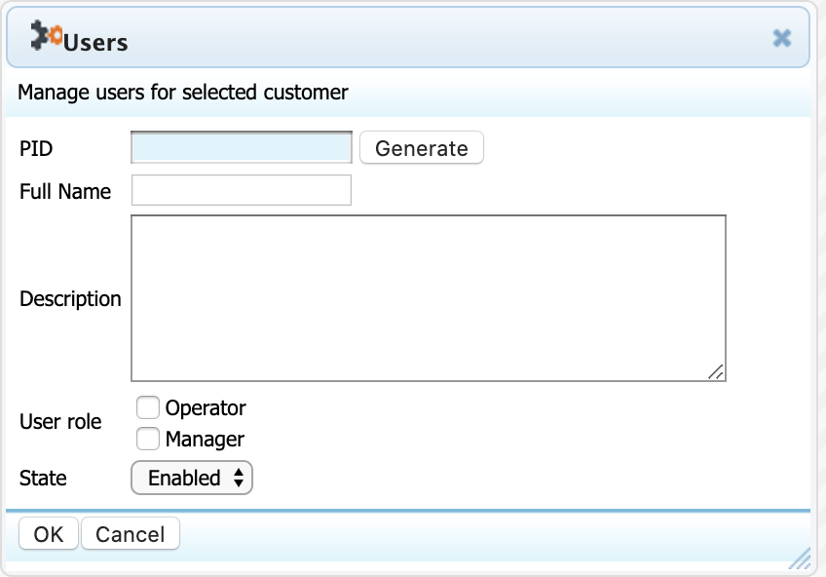Confirm the form with the OK button
The image size is (826, 577).
click(48, 533)
